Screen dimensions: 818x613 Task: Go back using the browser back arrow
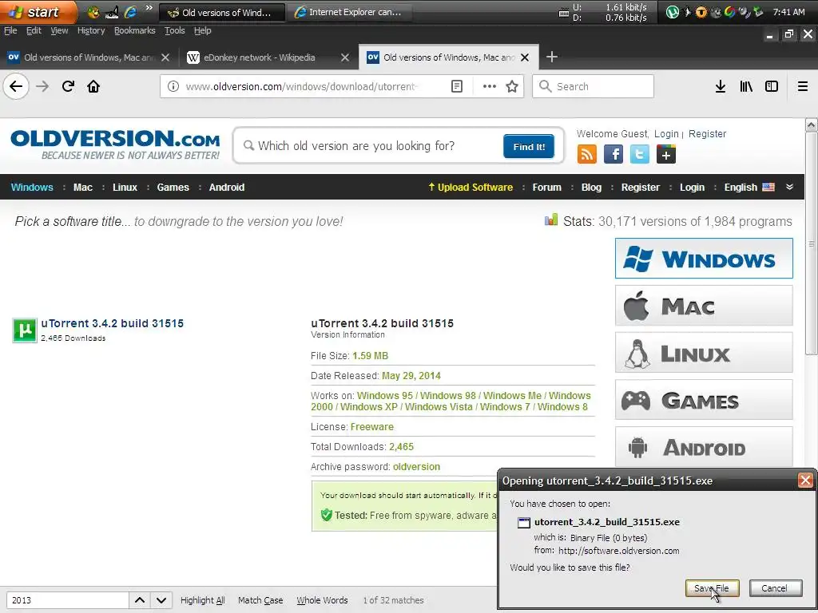click(16, 86)
